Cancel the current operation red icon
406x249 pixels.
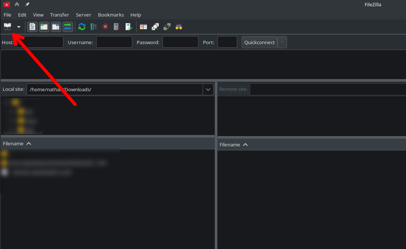point(105,26)
